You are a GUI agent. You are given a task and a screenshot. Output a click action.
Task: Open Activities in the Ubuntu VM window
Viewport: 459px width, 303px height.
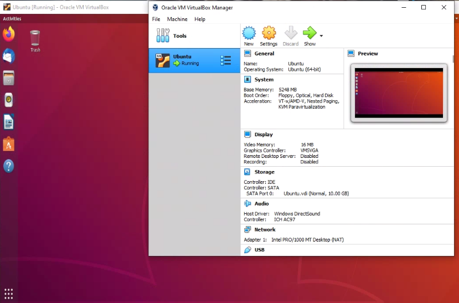(x=12, y=19)
